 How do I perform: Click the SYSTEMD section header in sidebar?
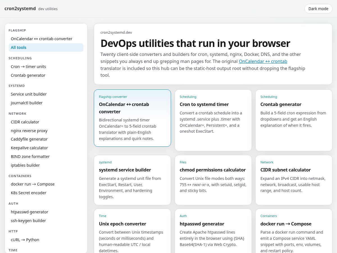coord(17,86)
